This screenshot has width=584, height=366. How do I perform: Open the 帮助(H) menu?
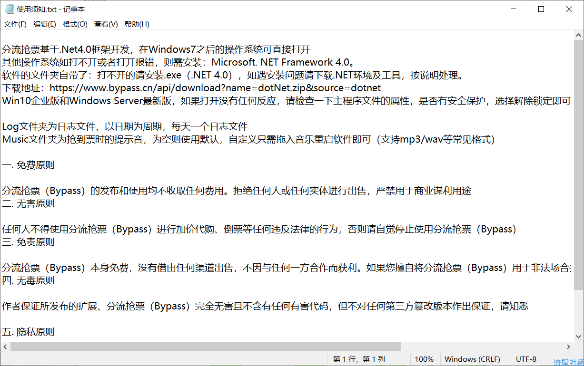point(137,24)
